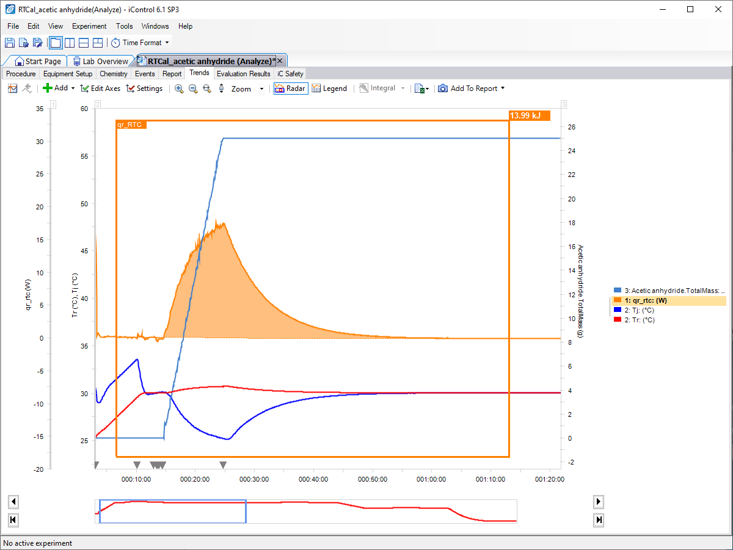The image size is (733, 550).
Task: Click the trend chart icon left of Add
Action: [x=13, y=89]
